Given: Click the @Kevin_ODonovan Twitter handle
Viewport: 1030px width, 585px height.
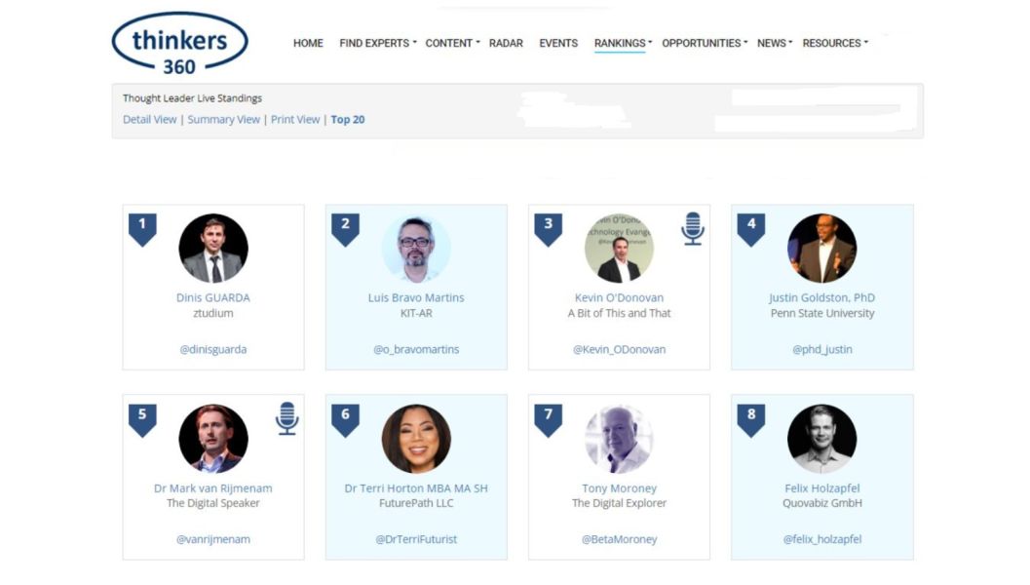Looking at the screenshot, I should [x=619, y=349].
